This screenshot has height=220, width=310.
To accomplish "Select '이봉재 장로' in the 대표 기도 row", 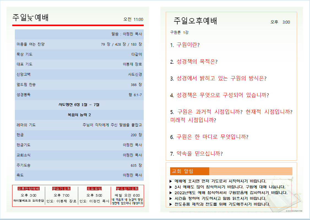I will point(132,64).
